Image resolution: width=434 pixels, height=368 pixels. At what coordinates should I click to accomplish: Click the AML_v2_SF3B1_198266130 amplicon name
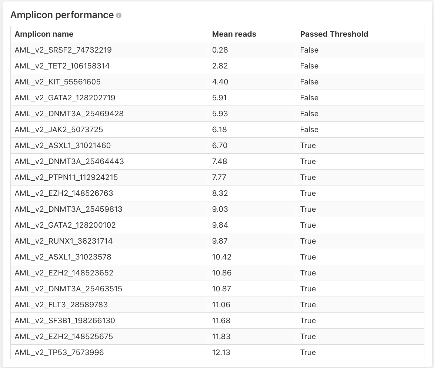point(65,321)
